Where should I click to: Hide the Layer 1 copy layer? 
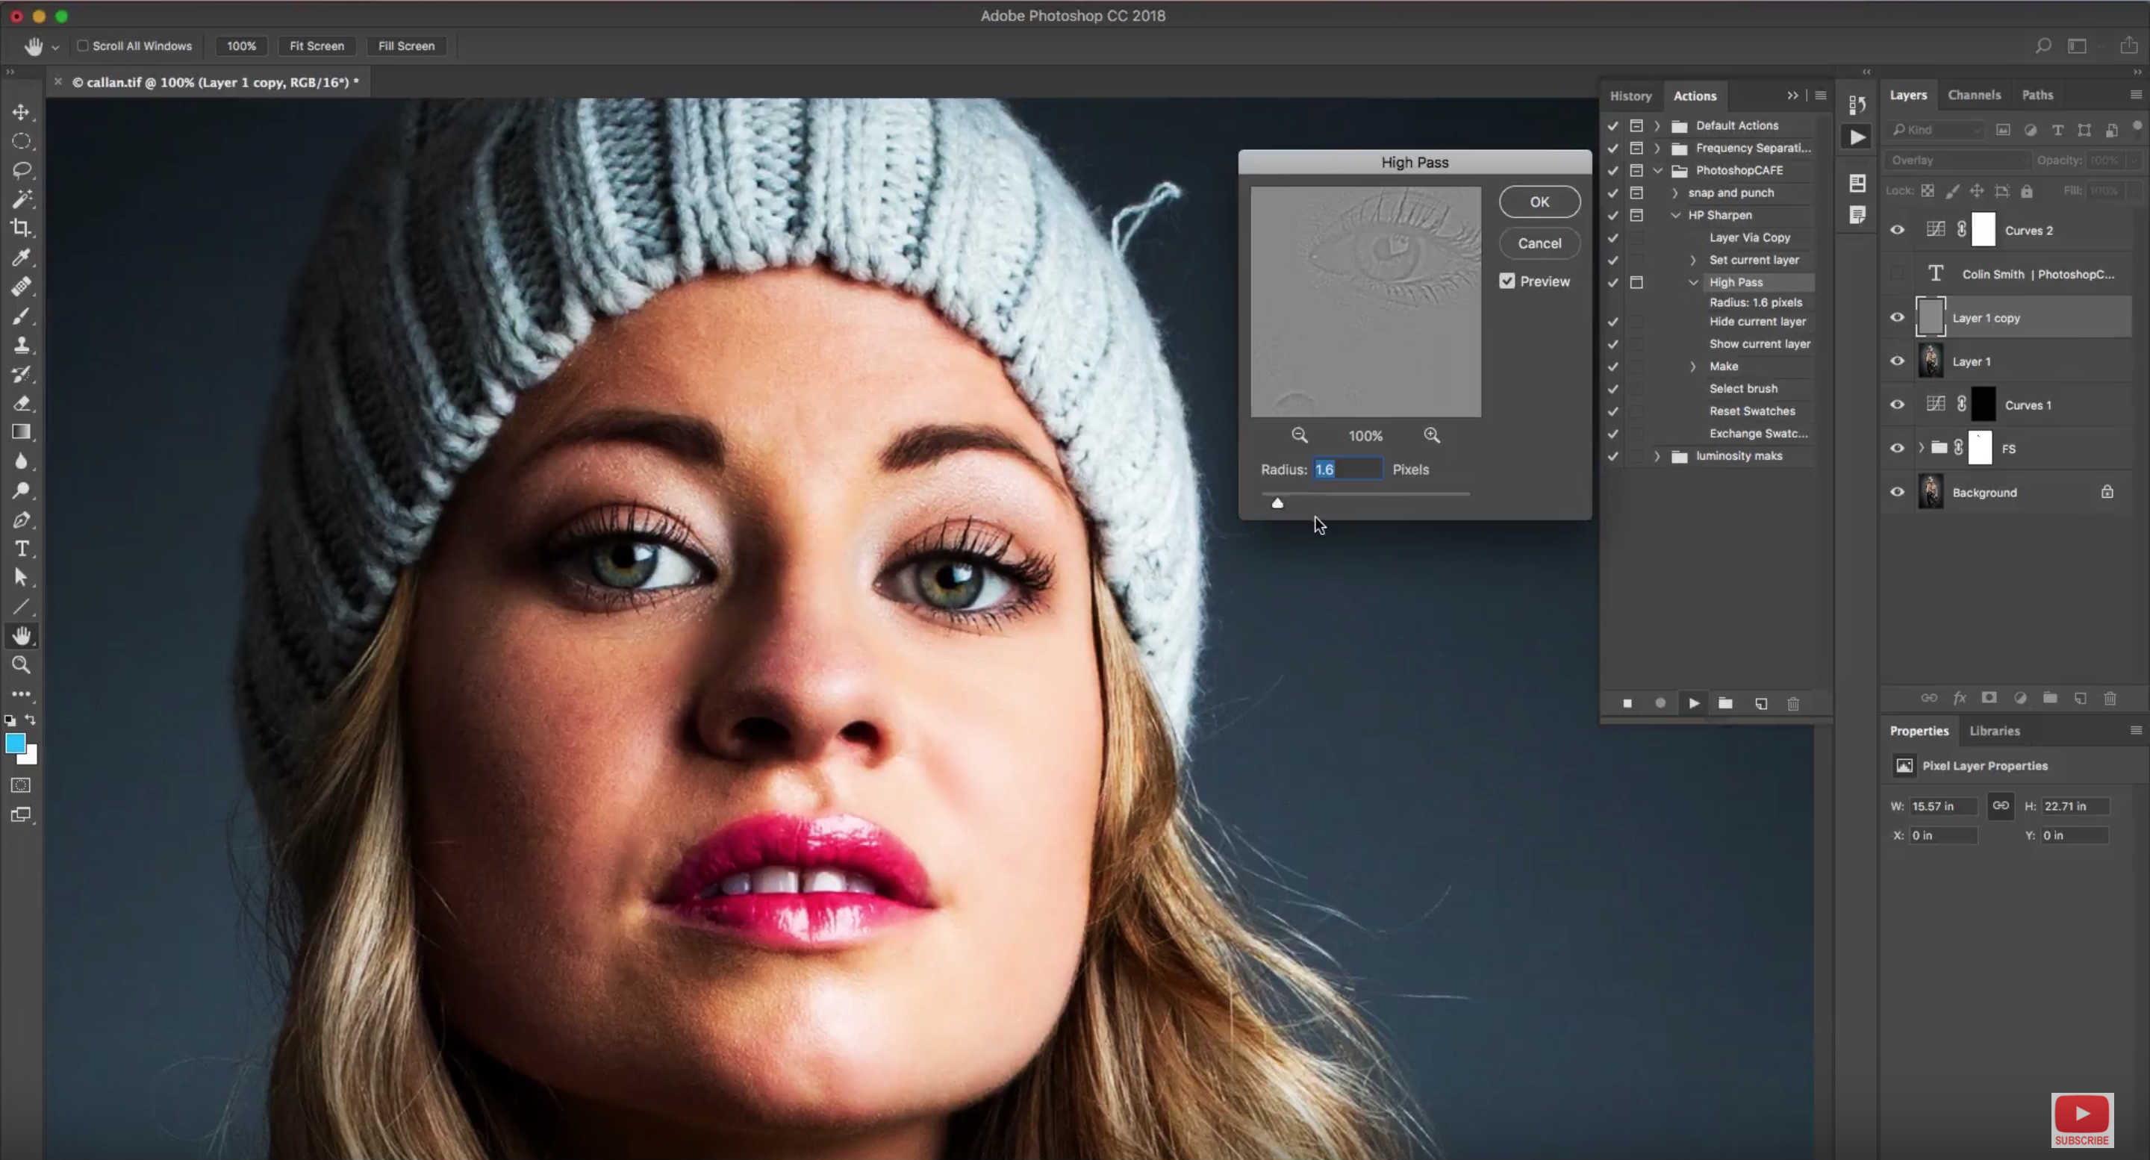tap(1897, 317)
